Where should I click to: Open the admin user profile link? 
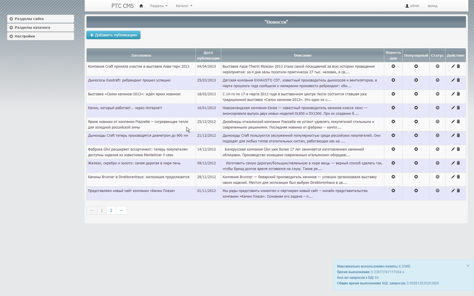coord(412,6)
